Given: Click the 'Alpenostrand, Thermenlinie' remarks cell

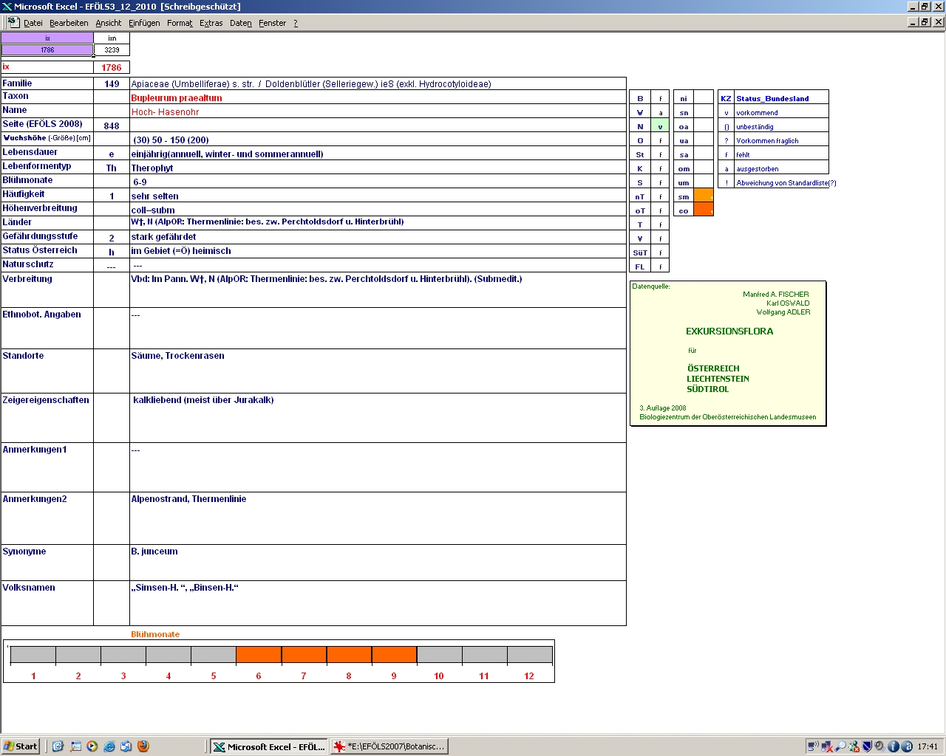Looking at the screenshot, I should coord(378,518).
